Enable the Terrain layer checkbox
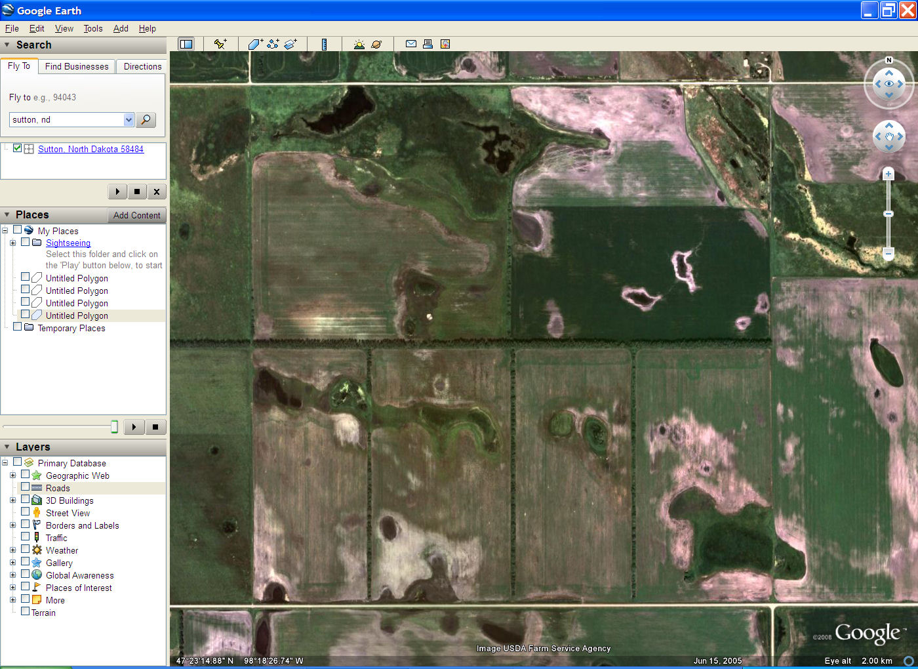 26,612
